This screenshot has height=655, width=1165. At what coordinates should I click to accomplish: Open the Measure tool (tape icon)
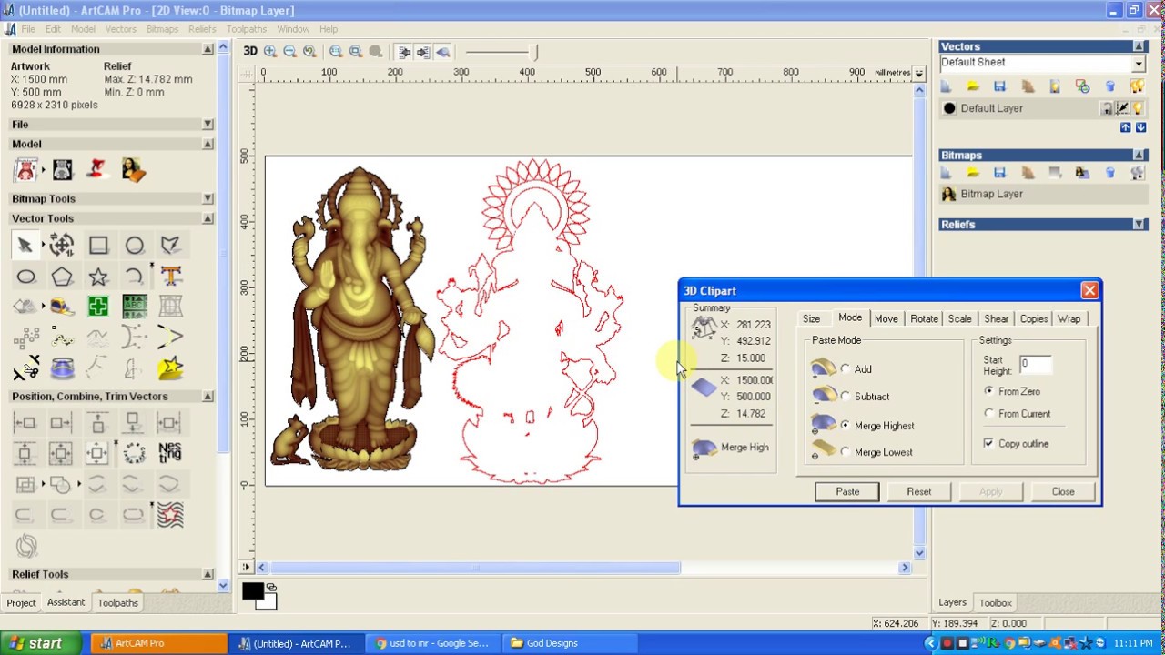(62, 307)
